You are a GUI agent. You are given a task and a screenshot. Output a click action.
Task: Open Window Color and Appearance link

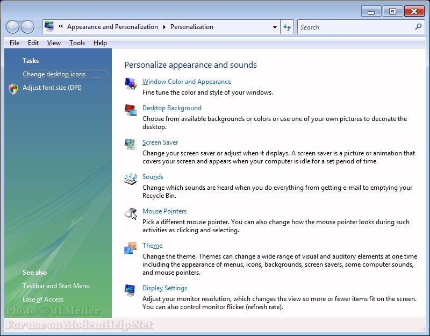pos(187,82)
